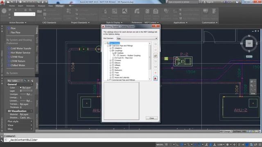Expand the Commercial Pipe and Fittings node

pos(108,80)
